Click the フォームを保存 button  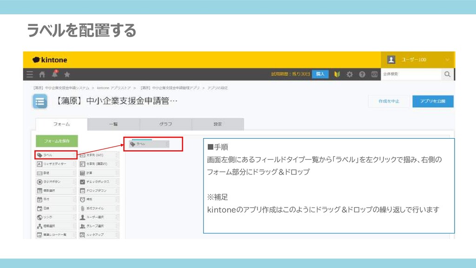tap(57, 141)
